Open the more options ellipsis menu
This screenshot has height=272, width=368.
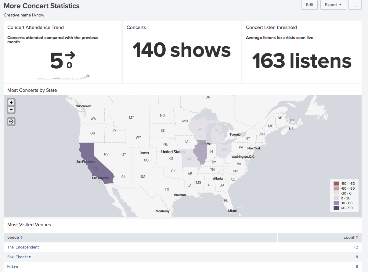355,5
